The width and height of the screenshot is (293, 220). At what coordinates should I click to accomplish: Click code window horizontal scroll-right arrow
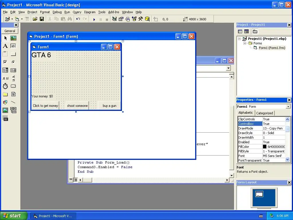pyautogui.click(x=227, y=180)
